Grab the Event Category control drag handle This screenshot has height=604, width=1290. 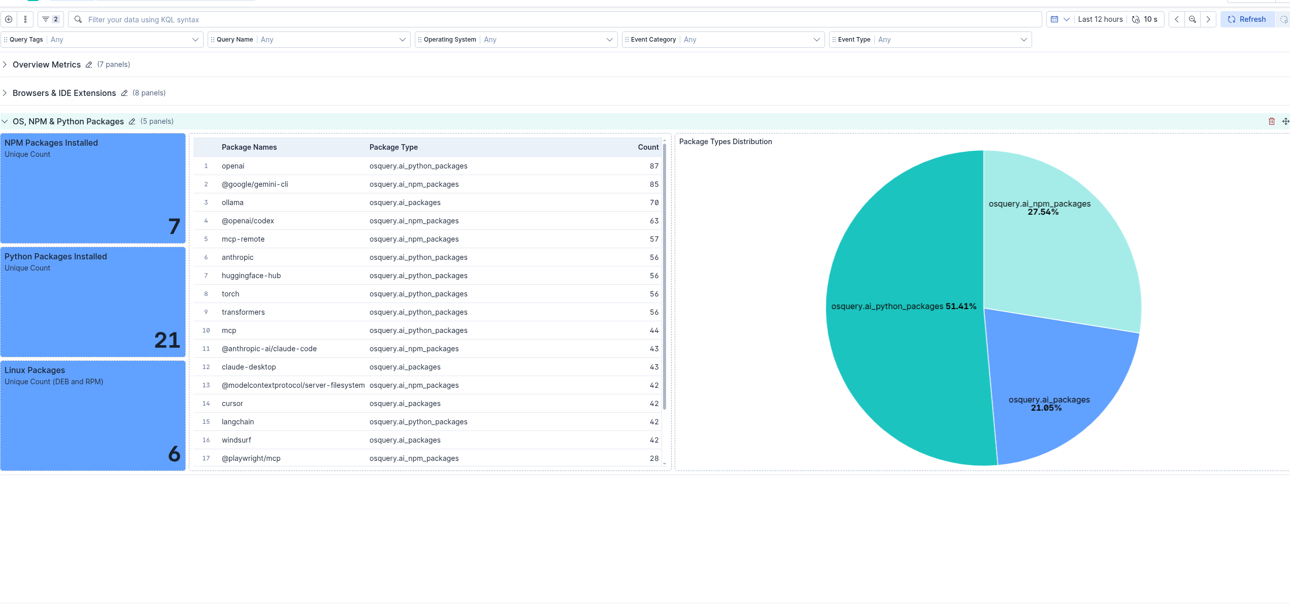click(x=627, y=40)
